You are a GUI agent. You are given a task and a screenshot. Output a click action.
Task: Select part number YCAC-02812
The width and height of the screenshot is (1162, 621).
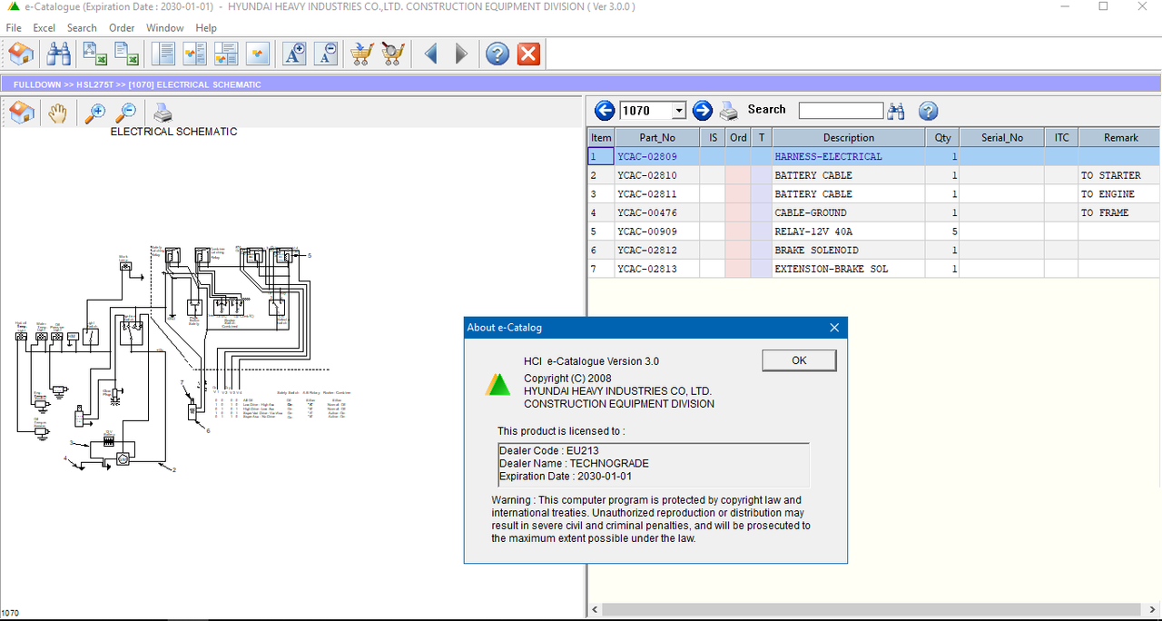click(x=657, y=250)
